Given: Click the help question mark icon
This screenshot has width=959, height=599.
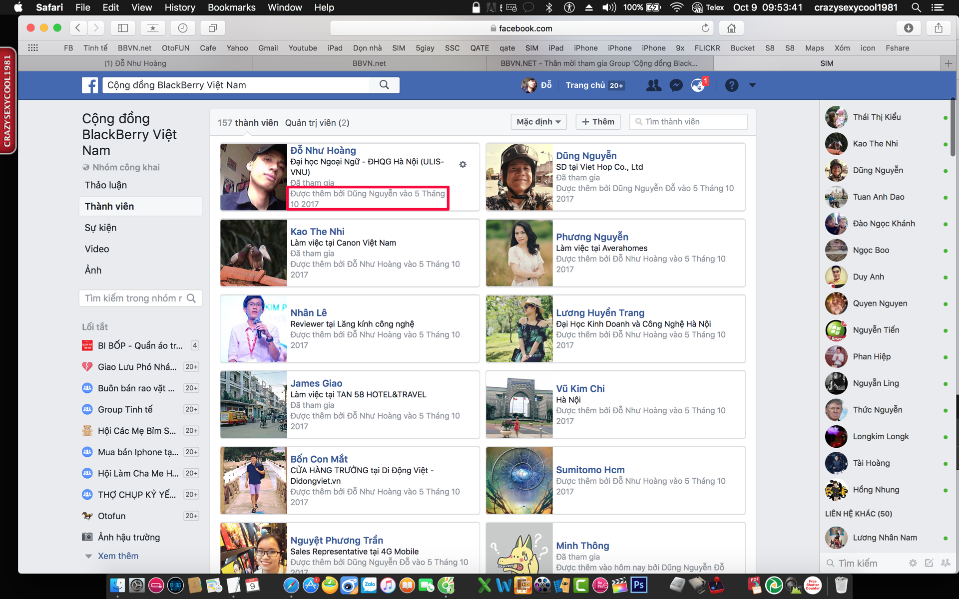Looking at the screenshot, I should [731, 85].
